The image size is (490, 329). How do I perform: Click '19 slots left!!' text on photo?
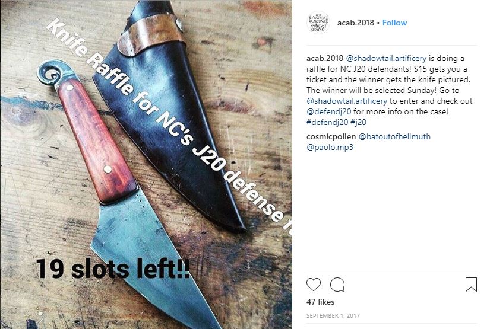point(112,269)
